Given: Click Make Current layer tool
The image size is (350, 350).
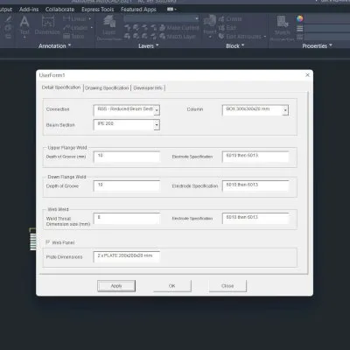Looking at the screenshot, I should (x=179, y=28).
